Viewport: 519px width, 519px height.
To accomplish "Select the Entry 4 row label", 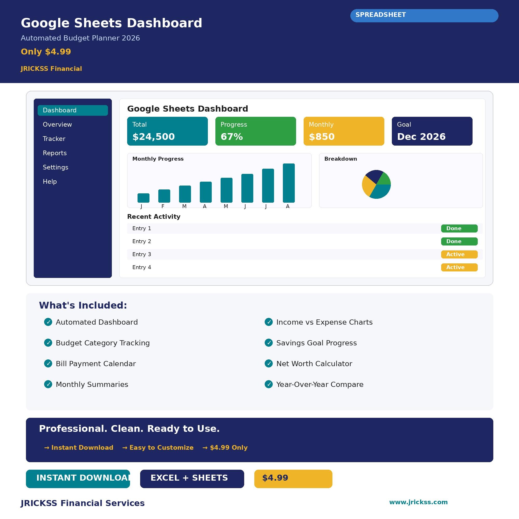I will (x=142, y=267).
